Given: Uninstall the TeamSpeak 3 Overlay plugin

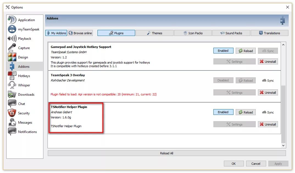Looking at the screenshot, I should click(x=268, y=92).
